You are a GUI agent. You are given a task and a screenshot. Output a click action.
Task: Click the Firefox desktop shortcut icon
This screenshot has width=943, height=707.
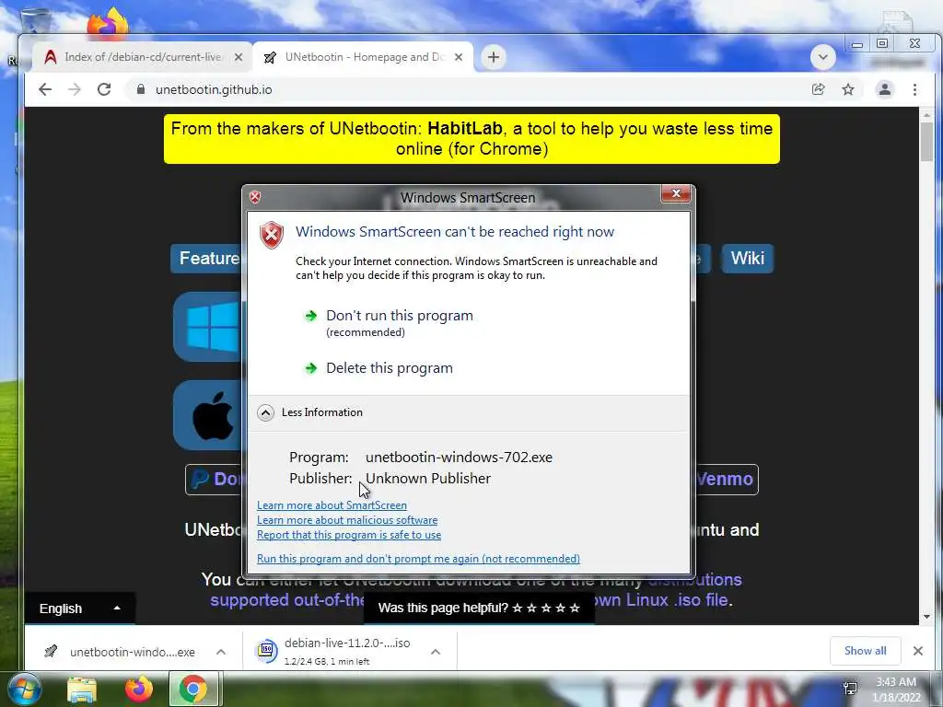[107, 23]
